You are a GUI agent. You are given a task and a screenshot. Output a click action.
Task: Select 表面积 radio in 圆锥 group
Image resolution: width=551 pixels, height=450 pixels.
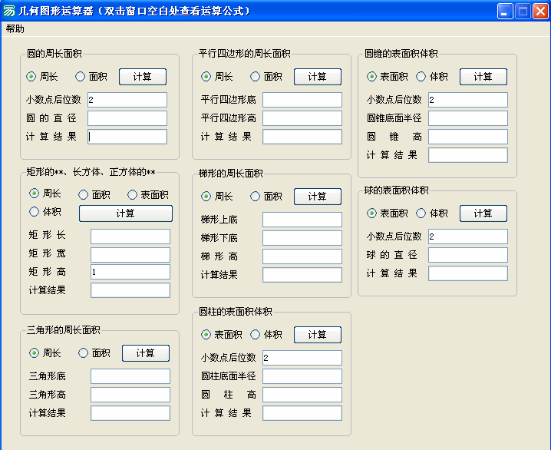(371, 77)
